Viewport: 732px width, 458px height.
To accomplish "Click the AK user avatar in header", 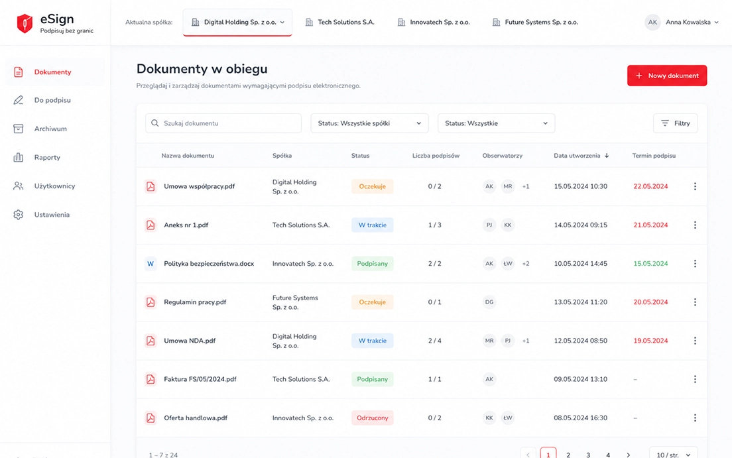I will [x=652, y=22].
